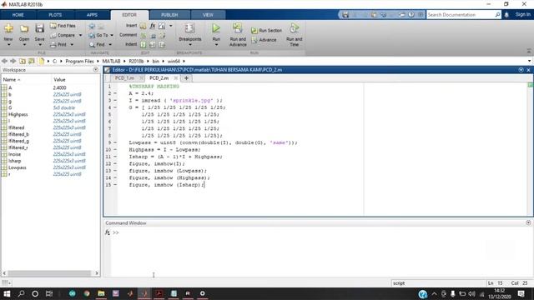Screen dimensions: 534x300
Task: Click the green Run arrow
Action: coord(216,28)
